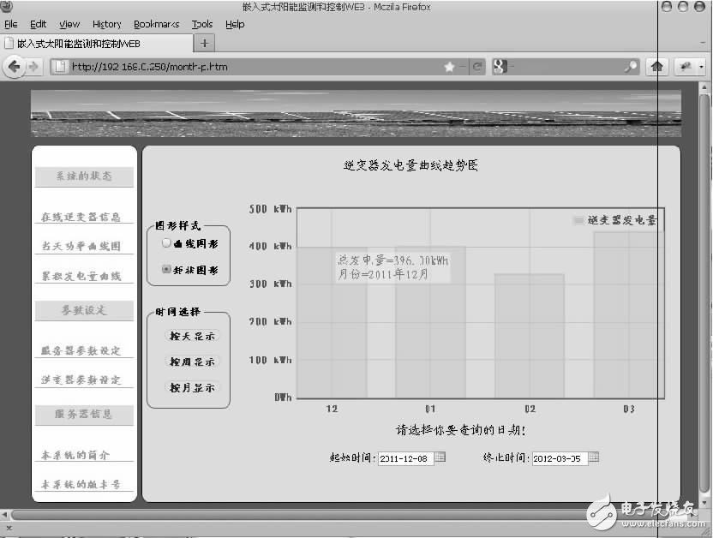Click inside the 起始时间 date input field
The height and width of the screenshot is (538, 713).
404,457
